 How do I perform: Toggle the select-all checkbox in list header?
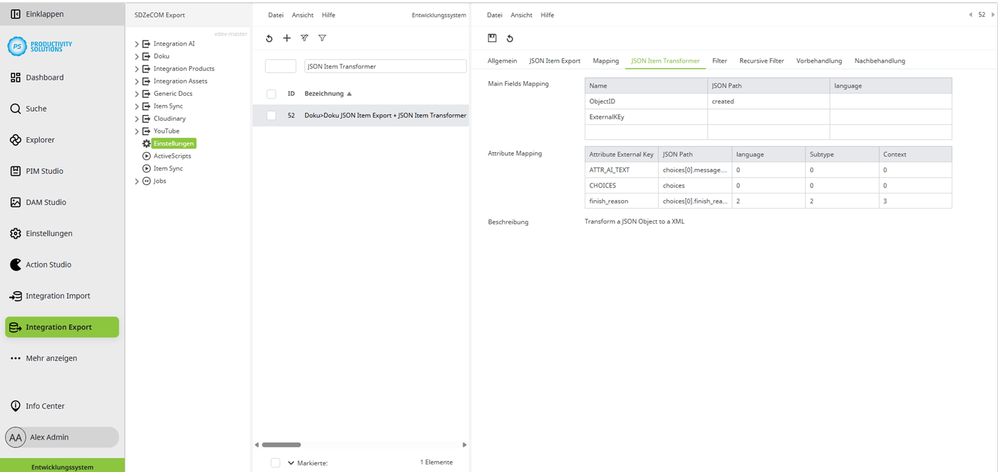[x=271, y=94]
